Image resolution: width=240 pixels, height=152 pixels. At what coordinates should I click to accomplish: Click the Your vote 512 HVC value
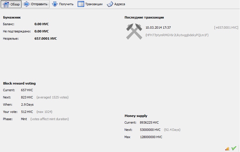[x=27, y=112]
